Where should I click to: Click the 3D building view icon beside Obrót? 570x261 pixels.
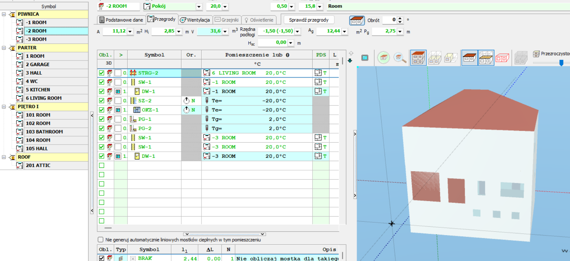tap(357, 21)
